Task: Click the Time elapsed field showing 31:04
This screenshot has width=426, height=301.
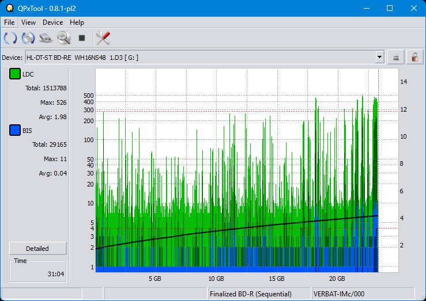Action: click(x=38, y=270)
